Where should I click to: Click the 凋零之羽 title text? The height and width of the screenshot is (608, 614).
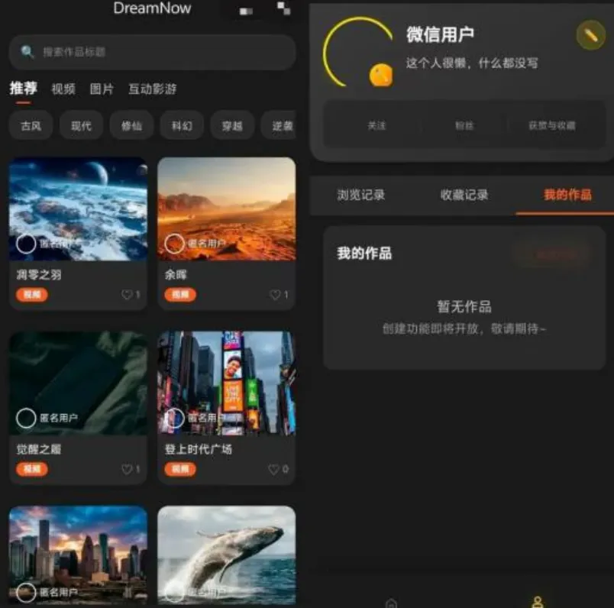click(39, 275)
